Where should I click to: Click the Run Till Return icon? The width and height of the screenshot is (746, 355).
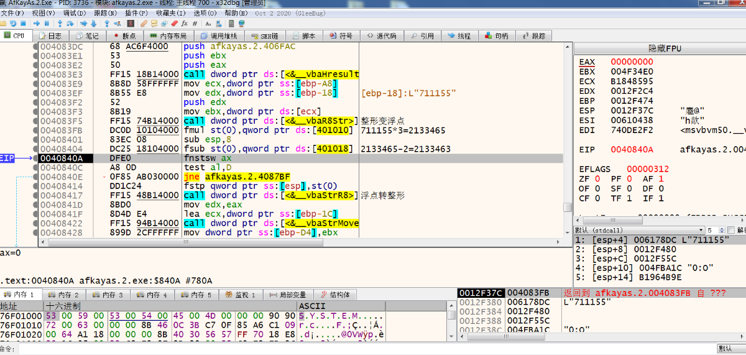tap(107, 24)
